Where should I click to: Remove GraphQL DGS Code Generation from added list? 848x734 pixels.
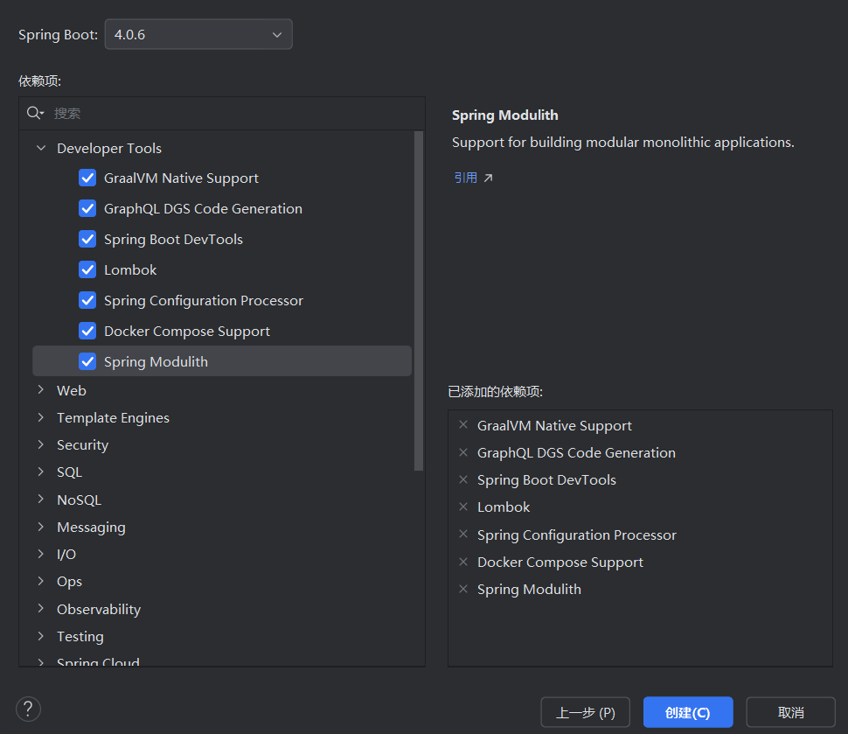(463, 452)
